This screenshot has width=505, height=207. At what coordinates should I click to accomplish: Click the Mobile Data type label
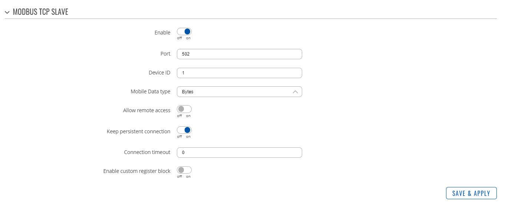(x=151, y=91)
